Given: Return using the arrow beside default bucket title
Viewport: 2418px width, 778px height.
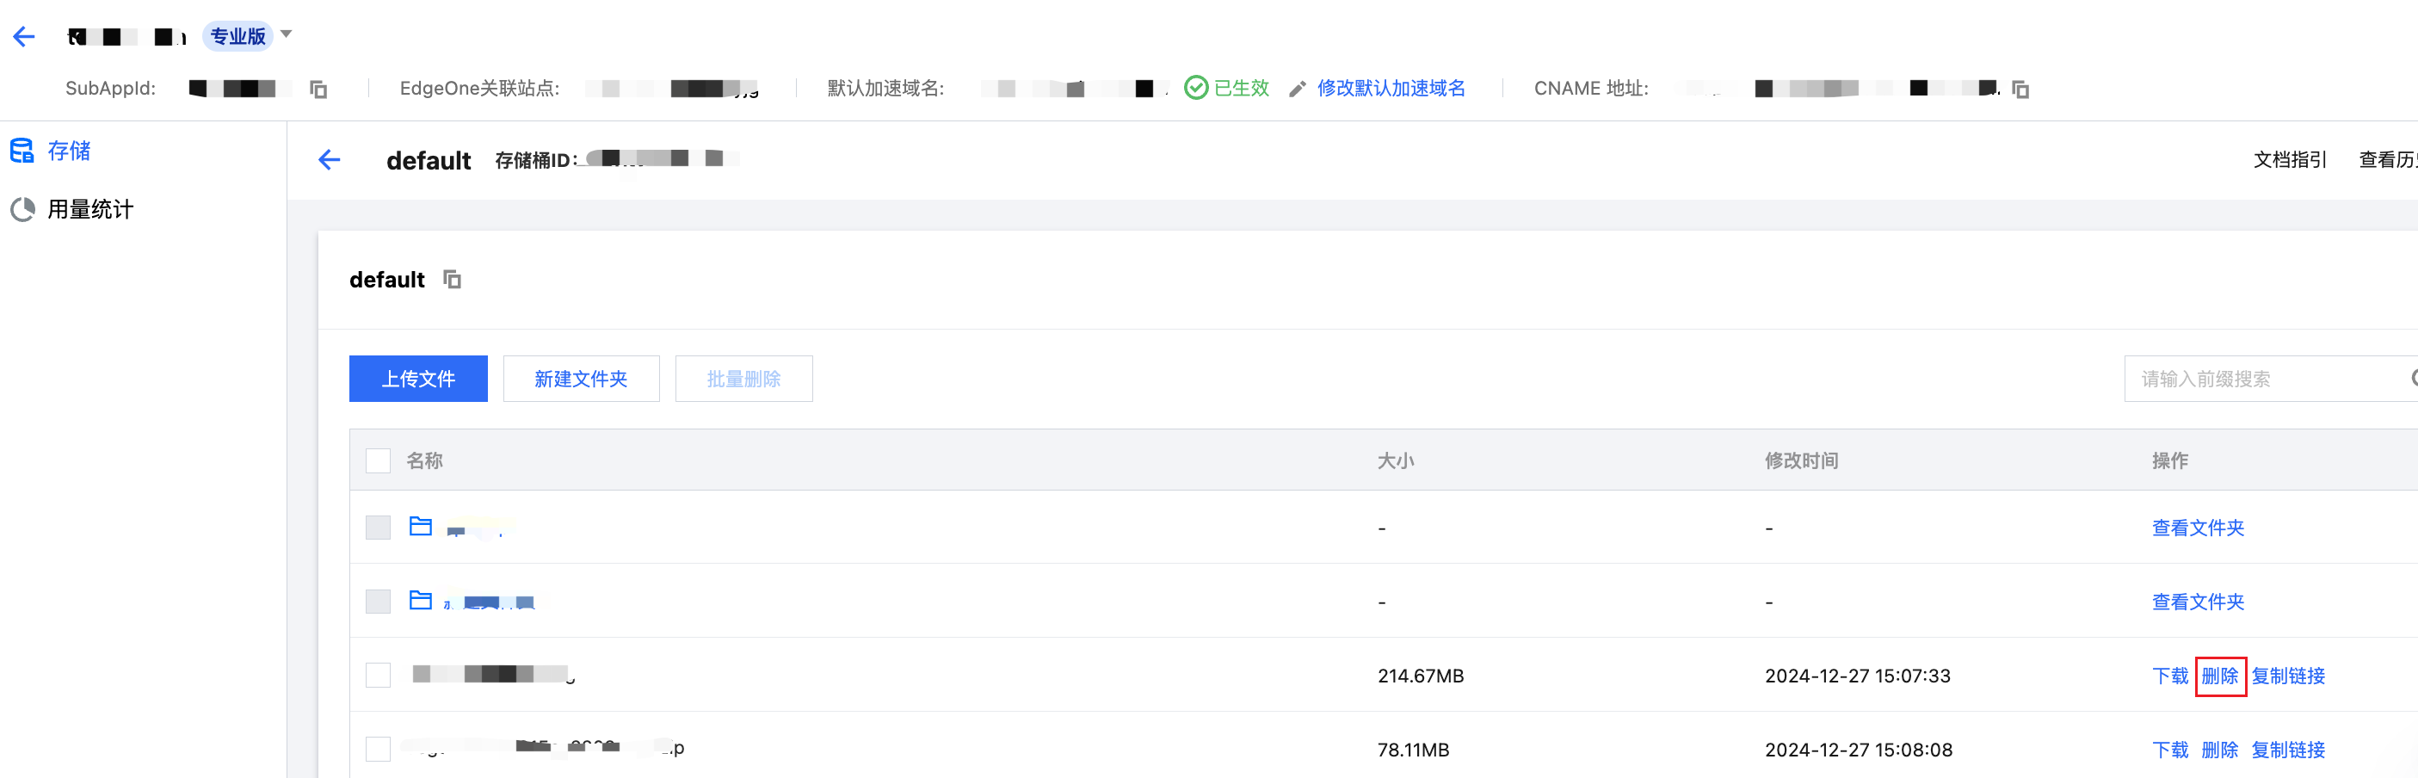Looking at the screenshot, I should (x=330, y=159).
